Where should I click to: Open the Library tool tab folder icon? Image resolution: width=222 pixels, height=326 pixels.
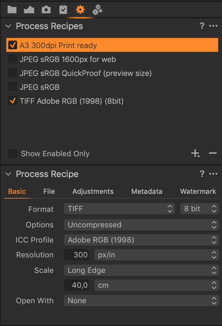click(12, 9)
